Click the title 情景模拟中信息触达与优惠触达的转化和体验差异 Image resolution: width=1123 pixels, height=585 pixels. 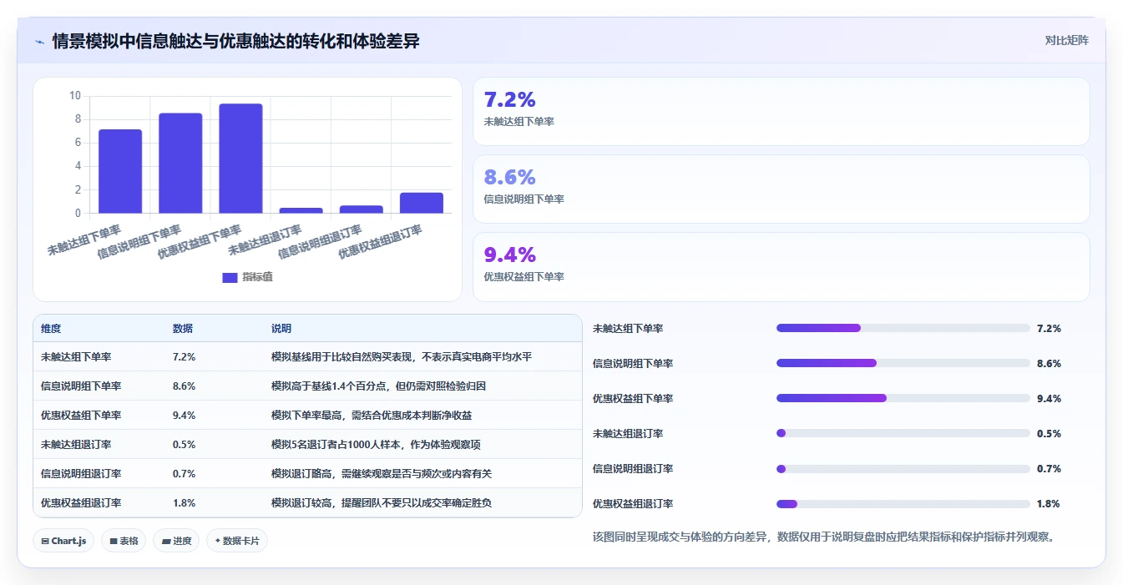(235, 41)
